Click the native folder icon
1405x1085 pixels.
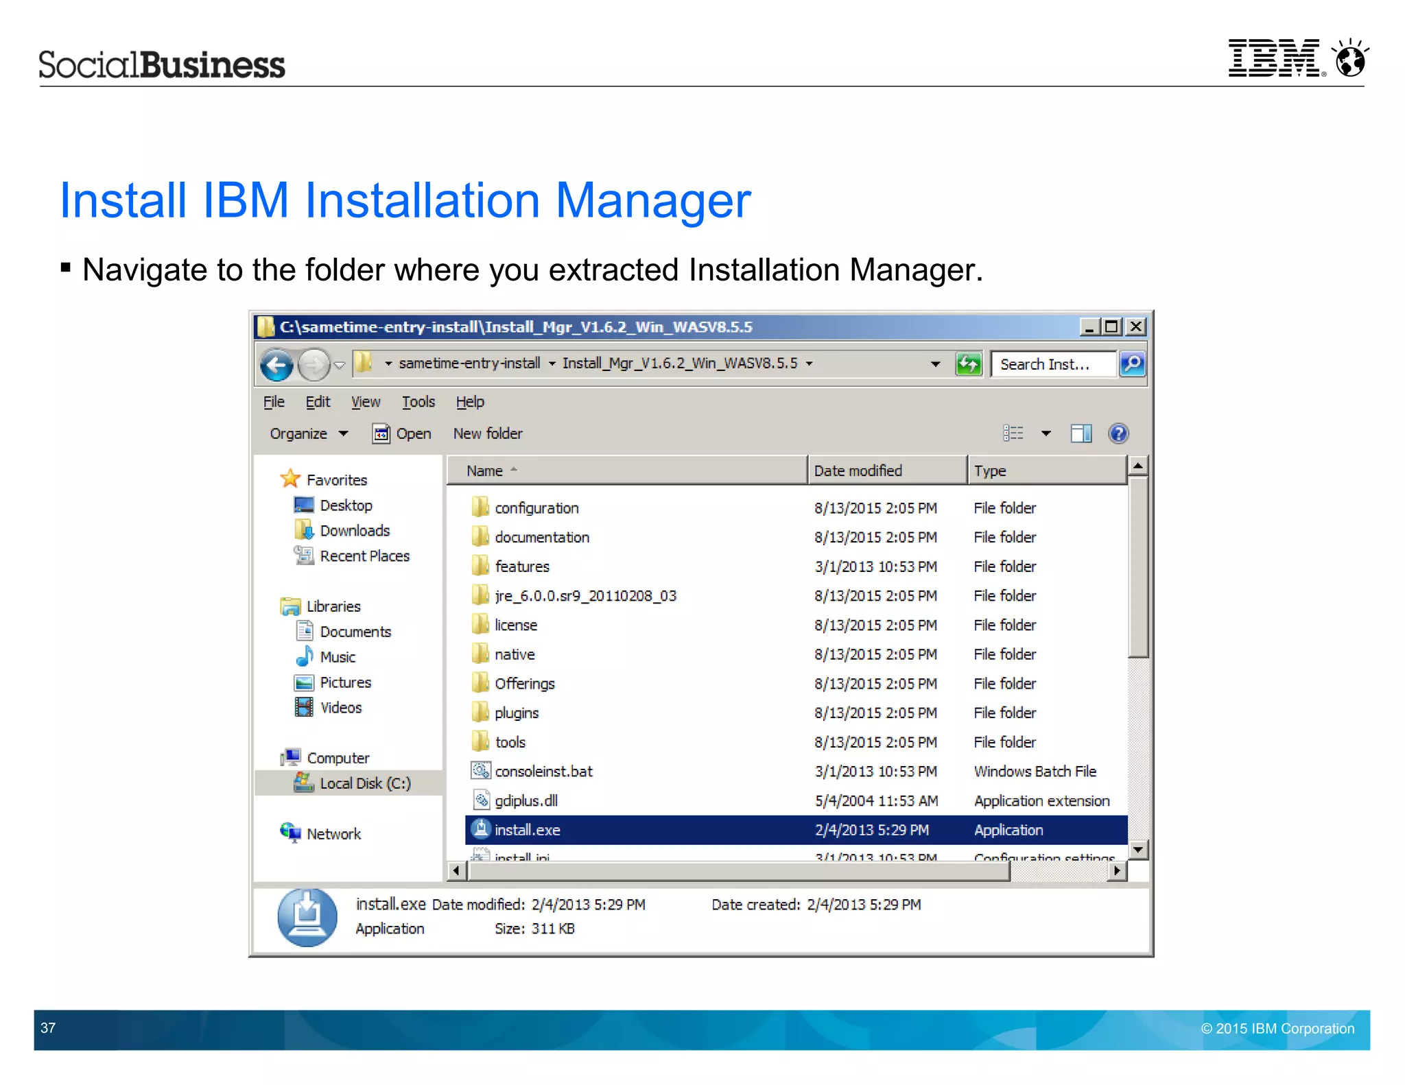tap(480, 654)
